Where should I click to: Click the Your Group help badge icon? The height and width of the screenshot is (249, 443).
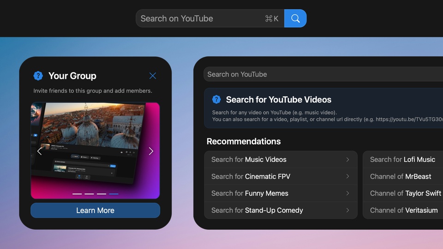[x=38, y=76]
